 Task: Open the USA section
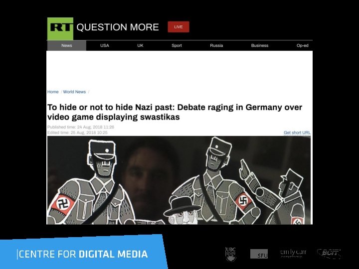click(105, 45)
